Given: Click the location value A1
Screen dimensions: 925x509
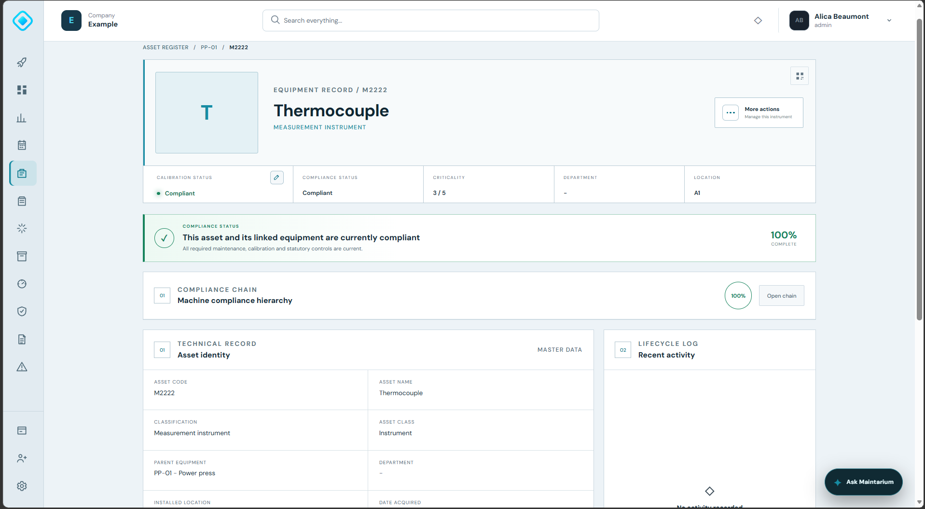Looking at the screenshot, I should click(x=697, y=193).
